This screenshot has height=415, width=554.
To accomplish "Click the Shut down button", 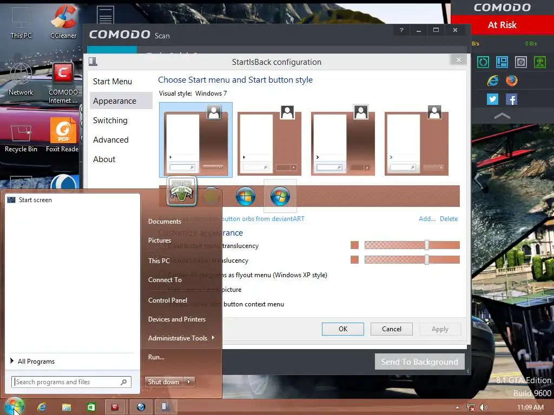I will 164,382.
